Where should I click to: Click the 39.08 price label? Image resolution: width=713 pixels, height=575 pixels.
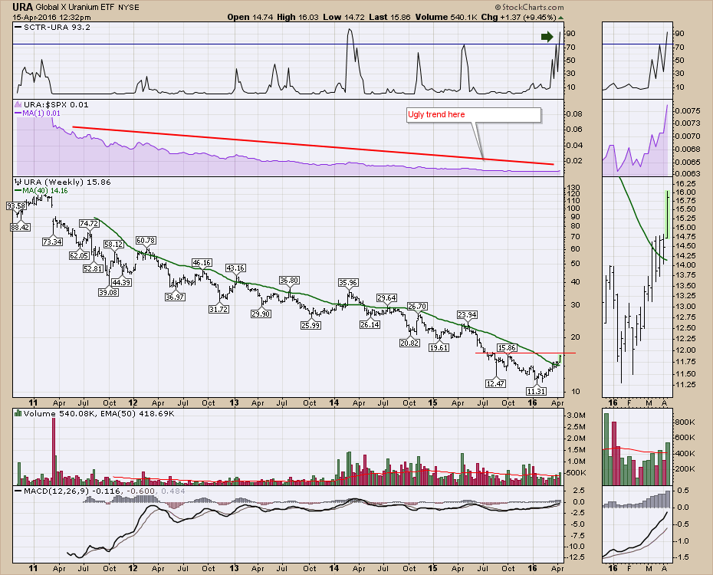tap(108, 292)
